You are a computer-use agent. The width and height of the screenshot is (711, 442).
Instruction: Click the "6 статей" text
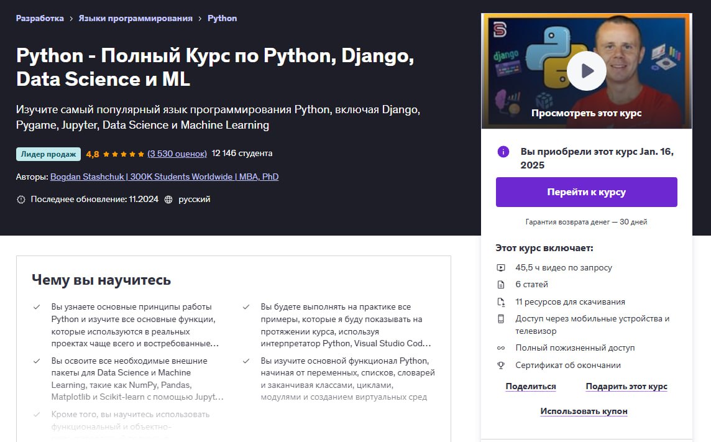(531, 285)
